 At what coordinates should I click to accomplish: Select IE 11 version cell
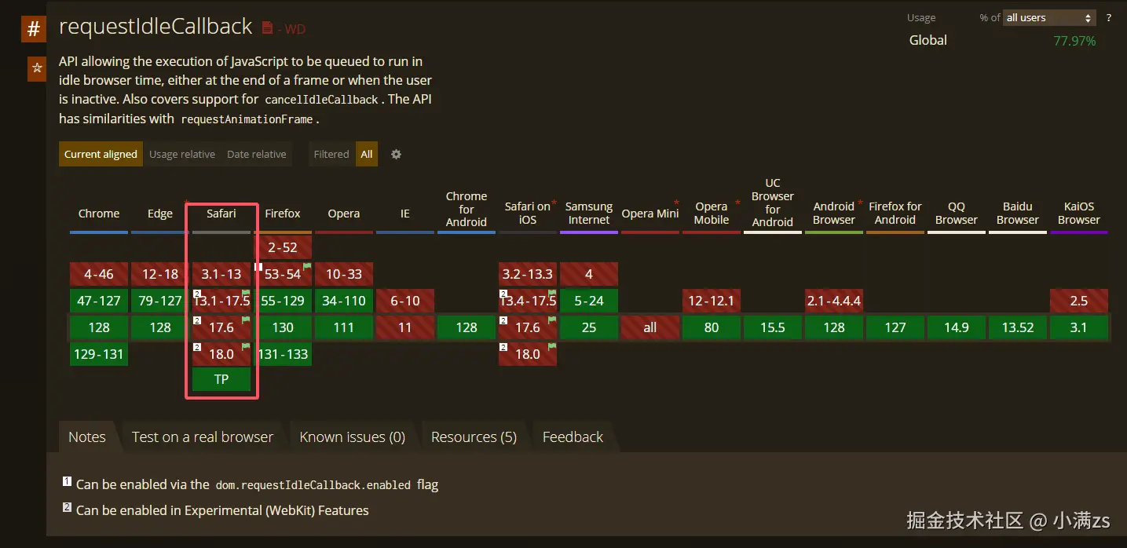tap(405, 327)
